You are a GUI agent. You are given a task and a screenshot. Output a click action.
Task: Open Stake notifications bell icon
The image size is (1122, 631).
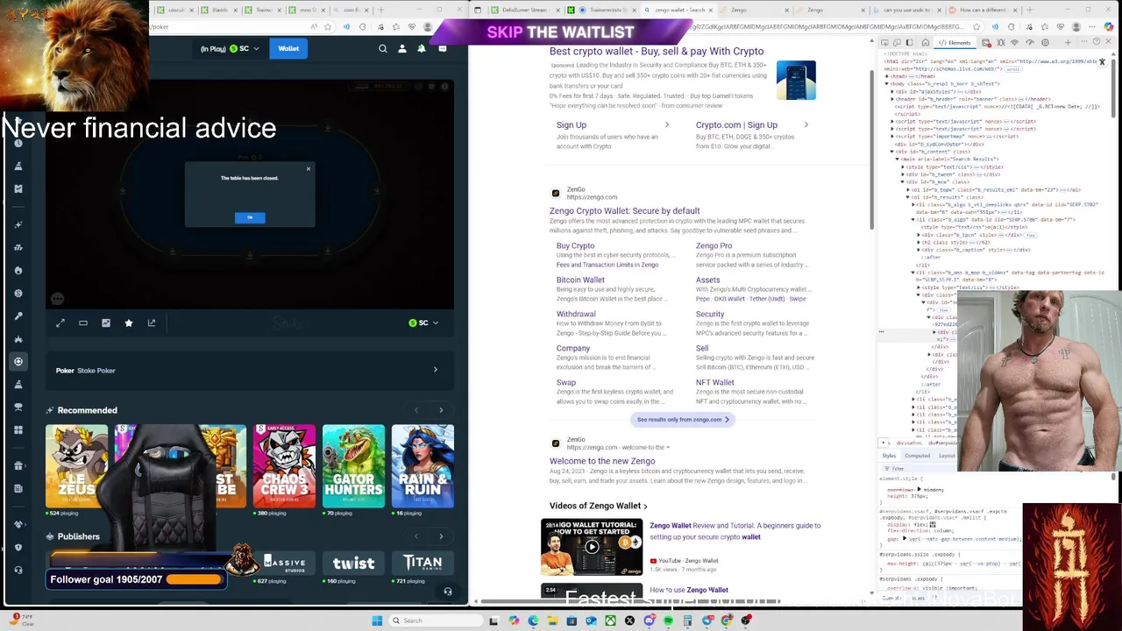[x=422, y=49]
